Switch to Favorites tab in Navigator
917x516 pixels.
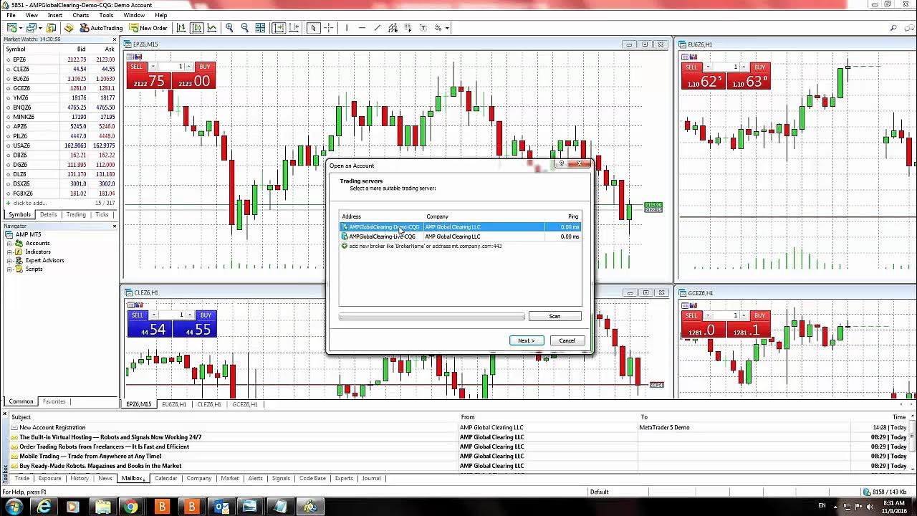click(54, 401)
